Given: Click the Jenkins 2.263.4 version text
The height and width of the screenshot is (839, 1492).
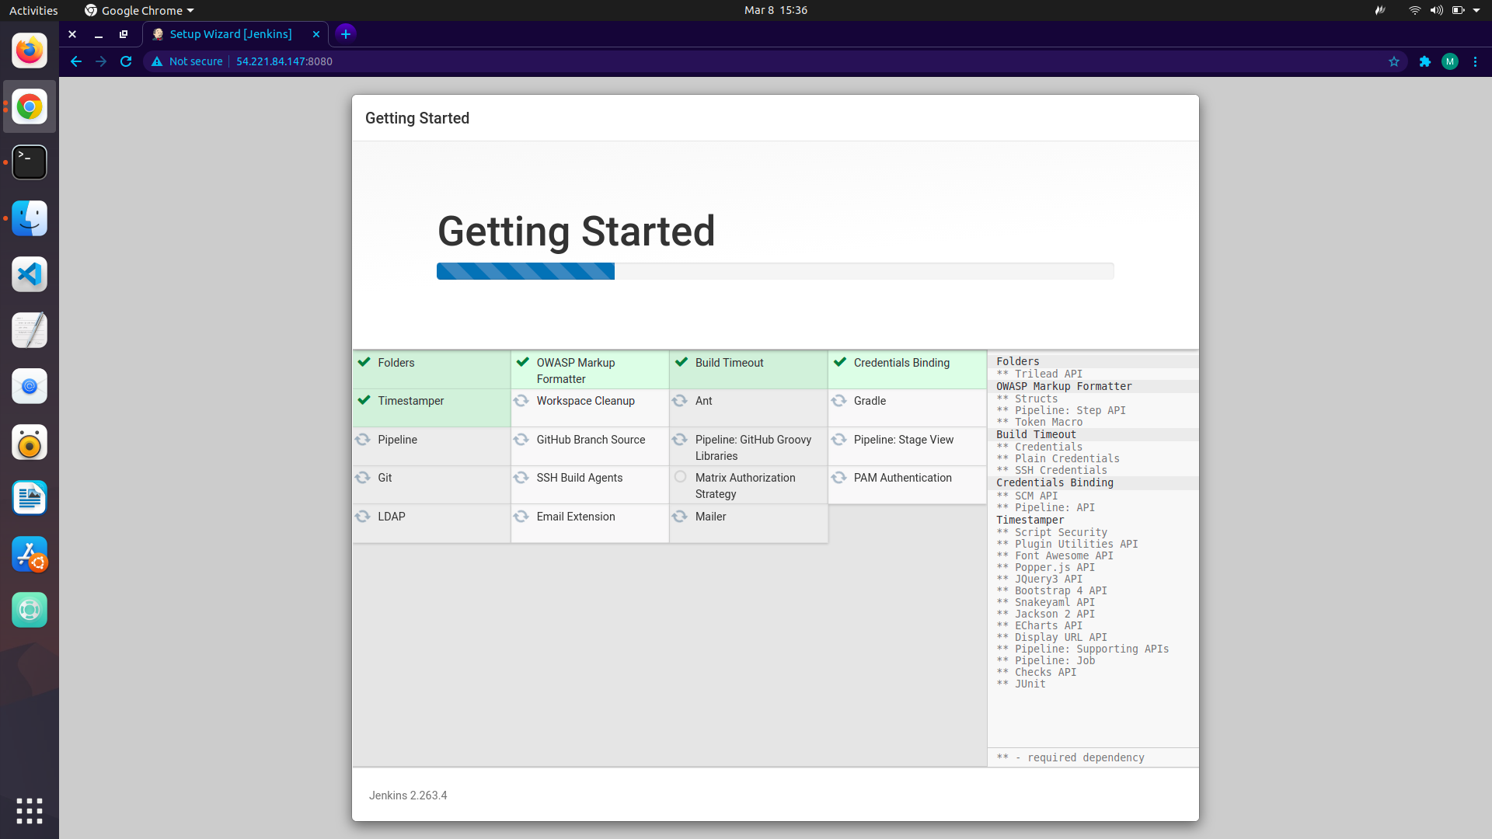Looking at the screenshot, I should pyautogui.click(x=408, y=795).
